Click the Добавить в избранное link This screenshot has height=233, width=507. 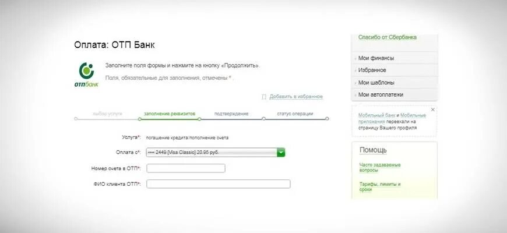pos(296,97)
